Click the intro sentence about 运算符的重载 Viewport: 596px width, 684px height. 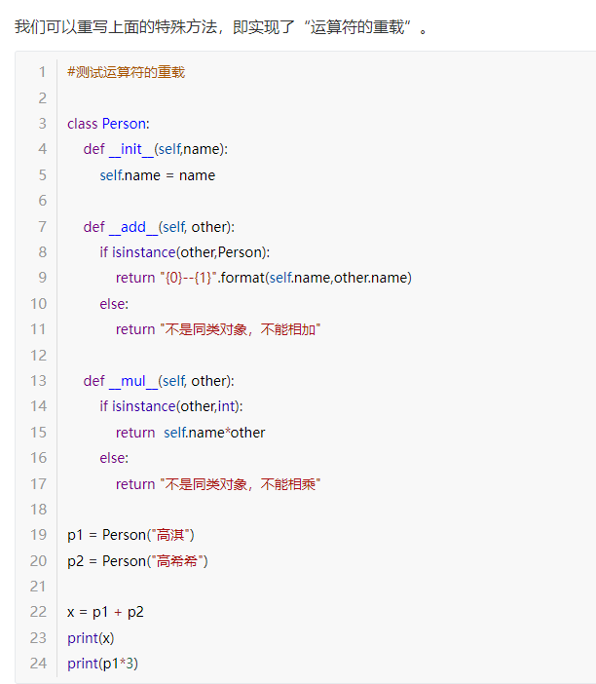(x=221, y=27)
